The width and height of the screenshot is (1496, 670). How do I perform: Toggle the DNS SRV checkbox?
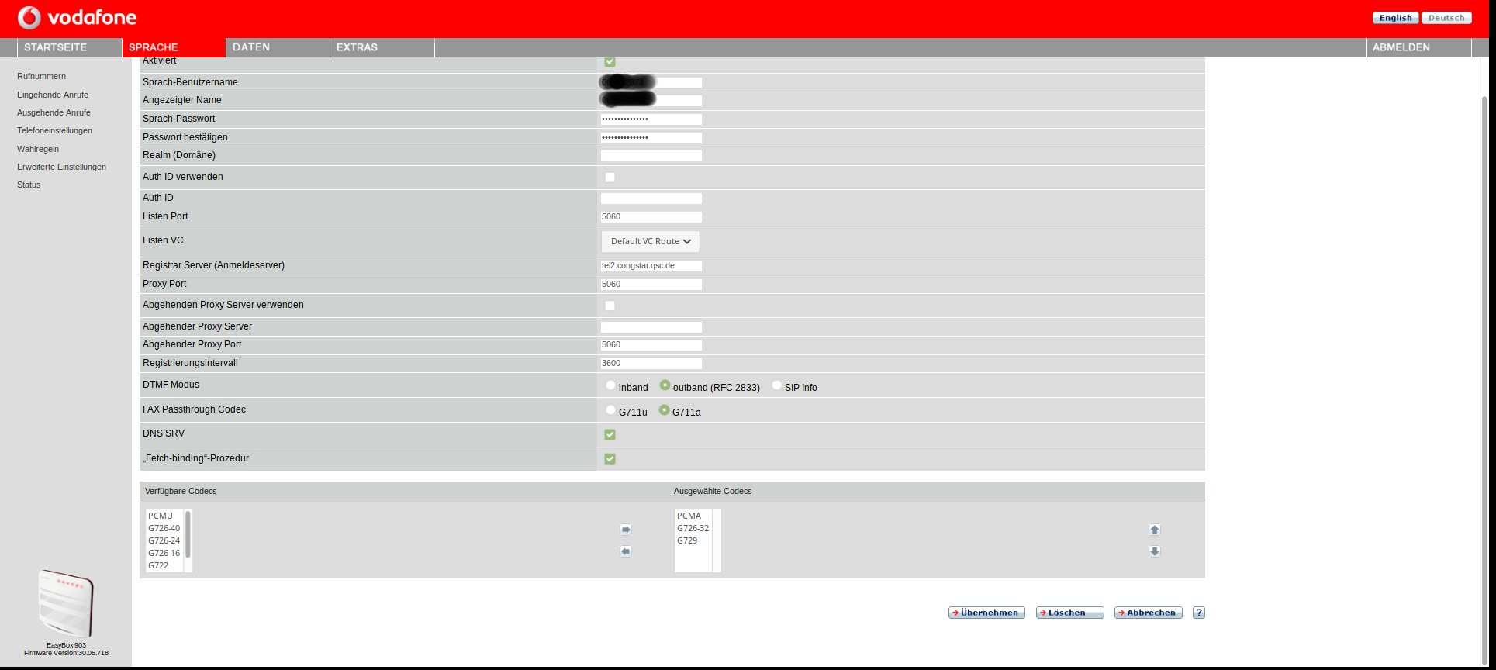click(x=610, y=434)
